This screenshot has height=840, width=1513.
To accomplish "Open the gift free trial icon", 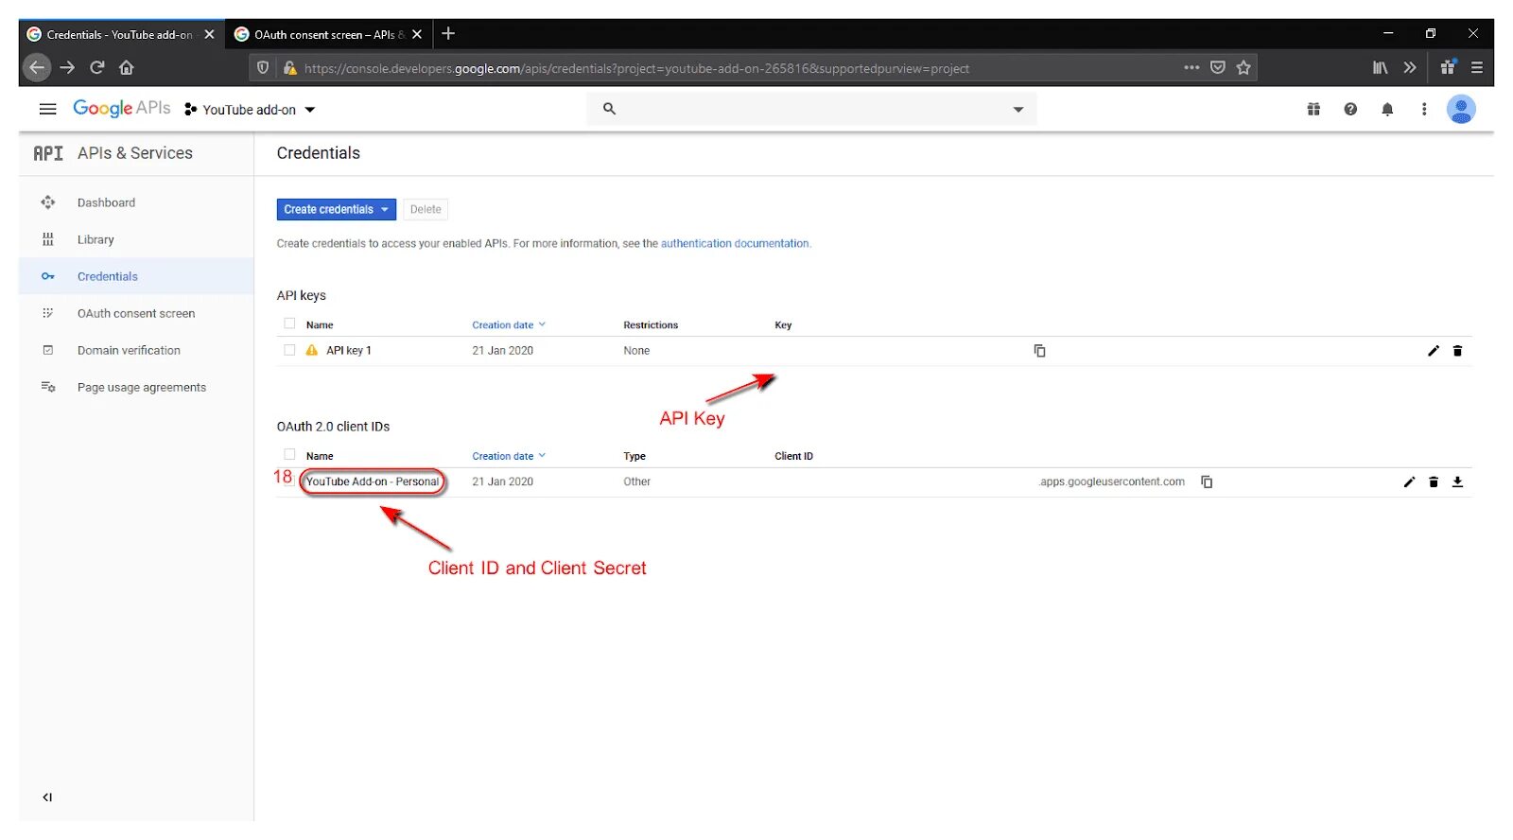I will coord(1313,109).
